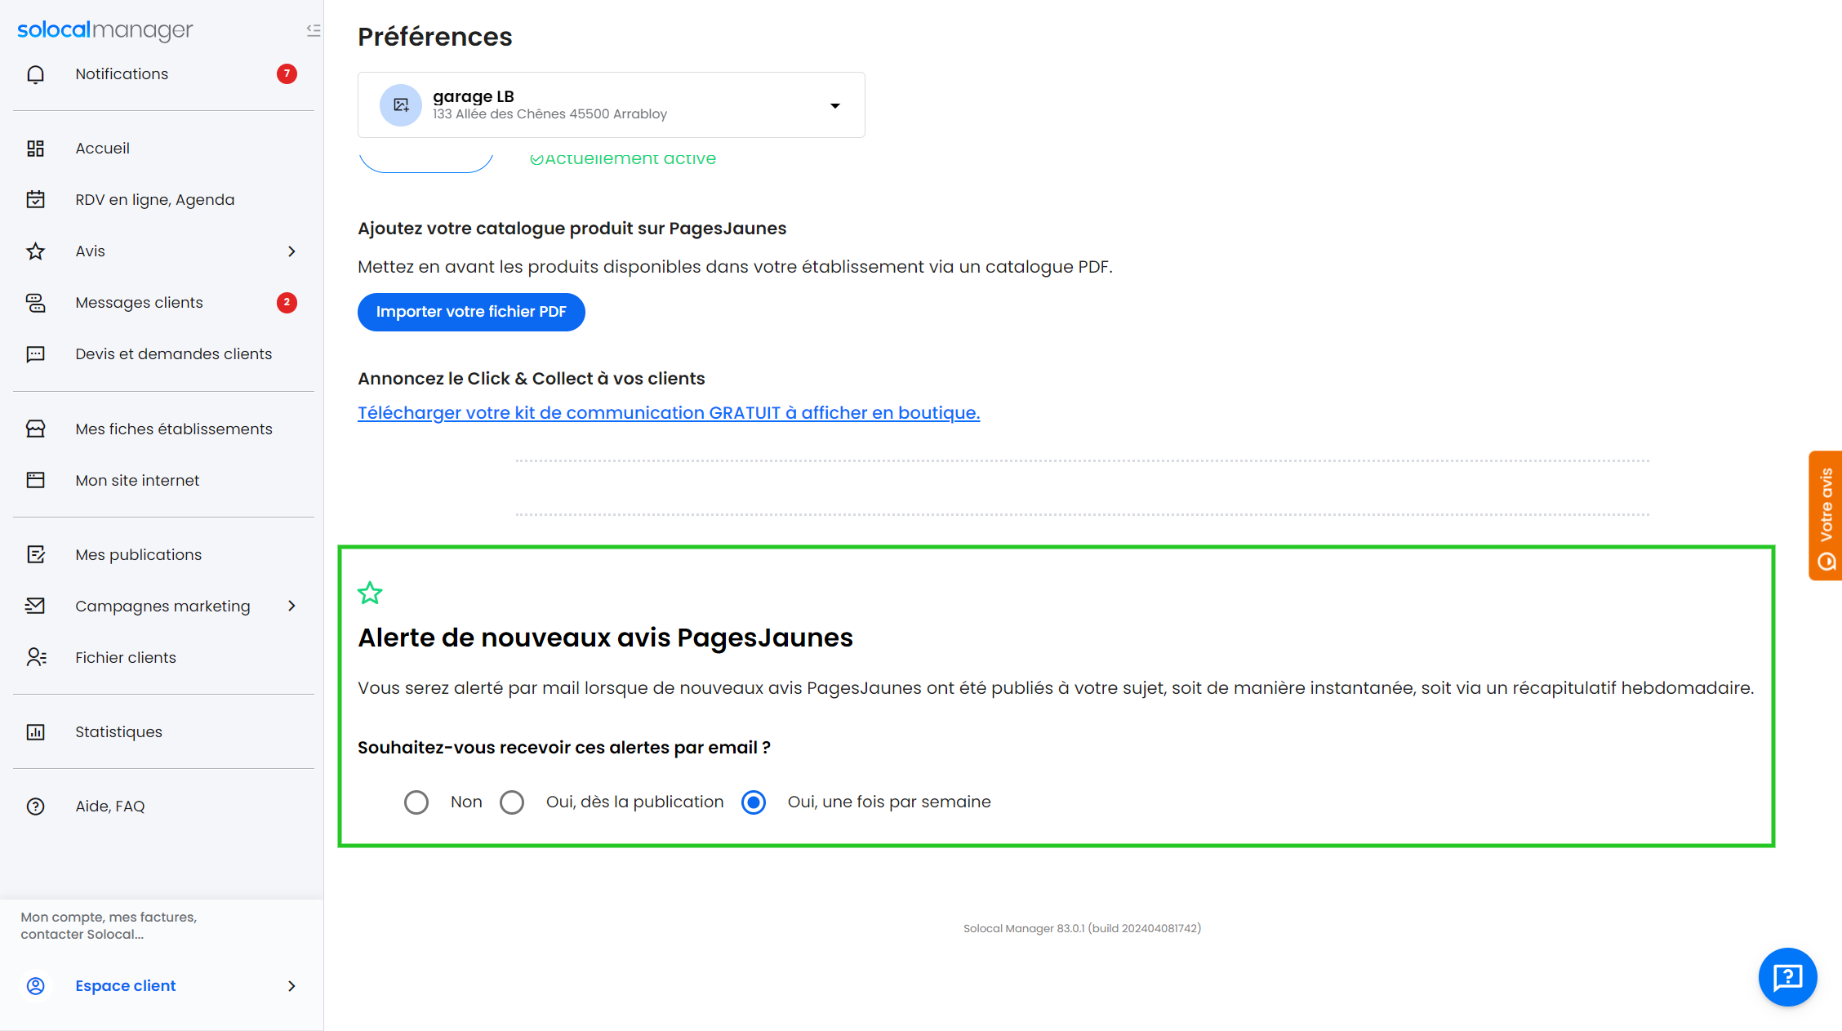This screenshot has width=1842, height=1031.
Task: Click the Messages clients chat icon
Action: point(35,303)
